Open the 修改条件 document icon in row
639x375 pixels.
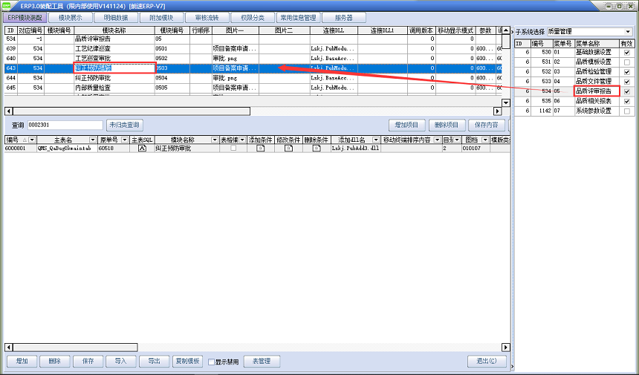tap(288, 149)
